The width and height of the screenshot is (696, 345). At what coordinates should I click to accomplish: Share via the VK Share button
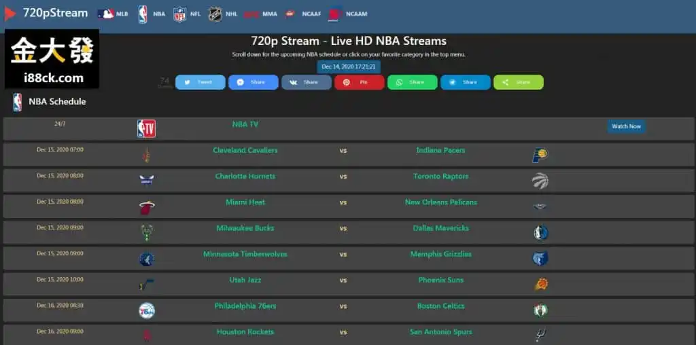pos(307,82)
